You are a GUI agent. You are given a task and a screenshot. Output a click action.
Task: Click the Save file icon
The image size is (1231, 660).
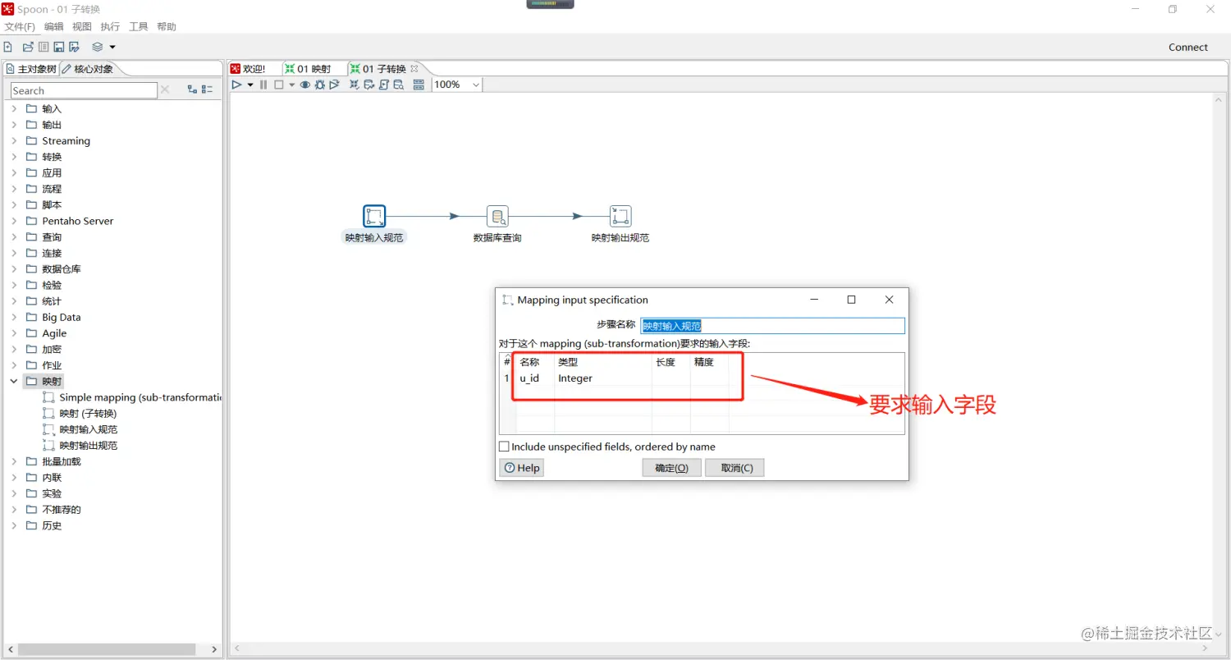coord(59,47)
